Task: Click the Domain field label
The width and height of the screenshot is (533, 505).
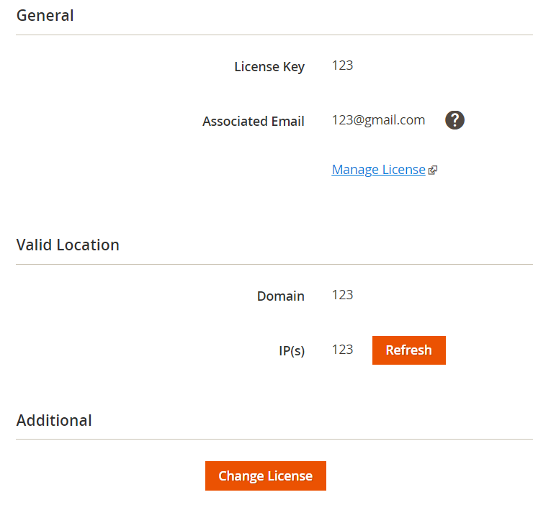Action: tap(280, 296)
